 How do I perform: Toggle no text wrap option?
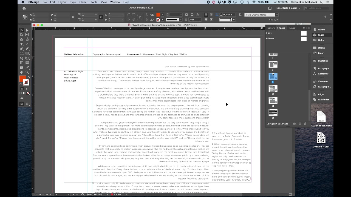tap(206, 15)
